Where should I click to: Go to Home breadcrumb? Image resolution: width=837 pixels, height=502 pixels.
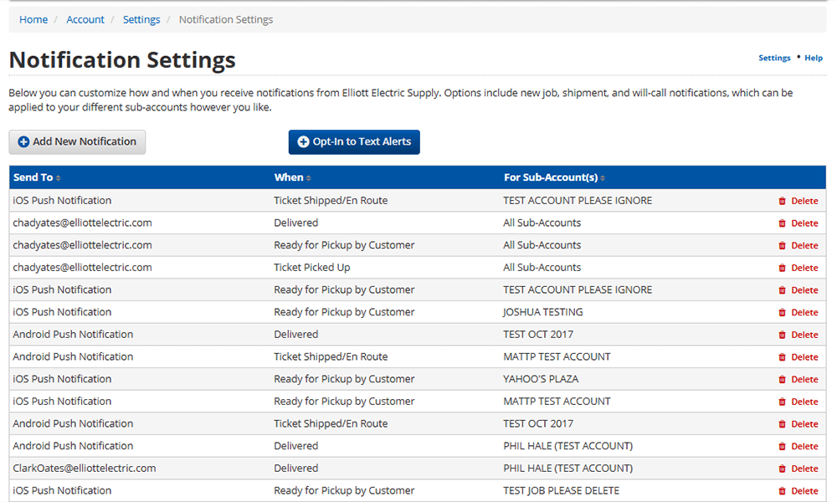click(x=33, y=20)
